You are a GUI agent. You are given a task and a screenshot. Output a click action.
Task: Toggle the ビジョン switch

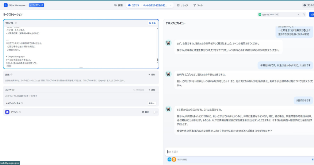pyautogui.click(x=155, y=112)
